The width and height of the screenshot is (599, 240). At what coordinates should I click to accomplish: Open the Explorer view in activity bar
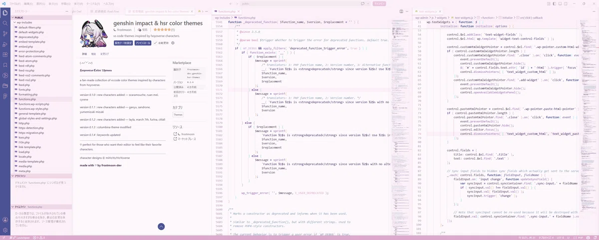coord(5,12)
